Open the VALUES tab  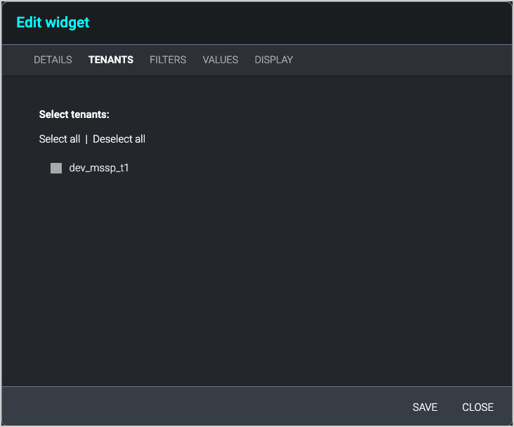point(220,60)
